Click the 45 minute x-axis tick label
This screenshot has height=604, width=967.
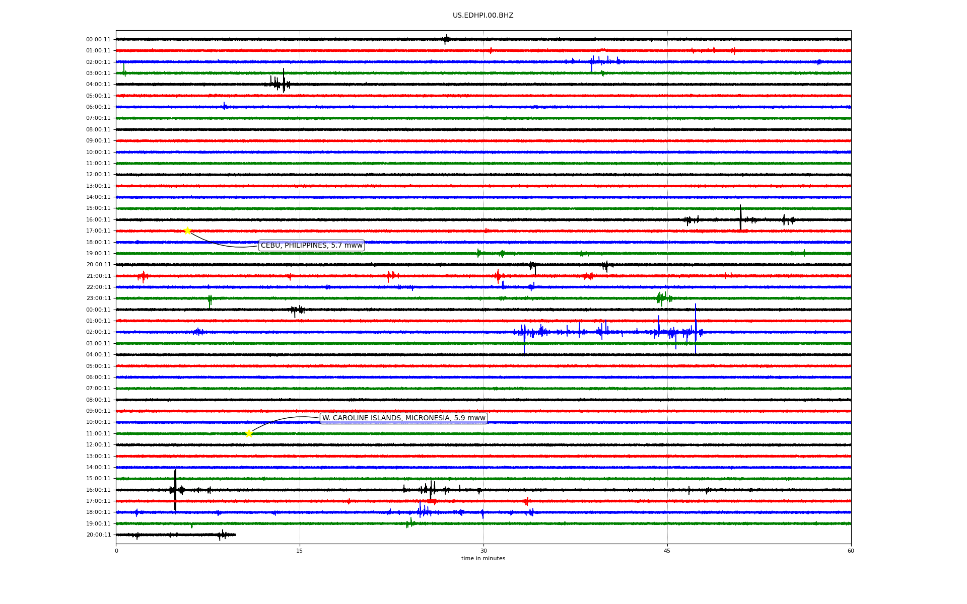coord(667,551)
